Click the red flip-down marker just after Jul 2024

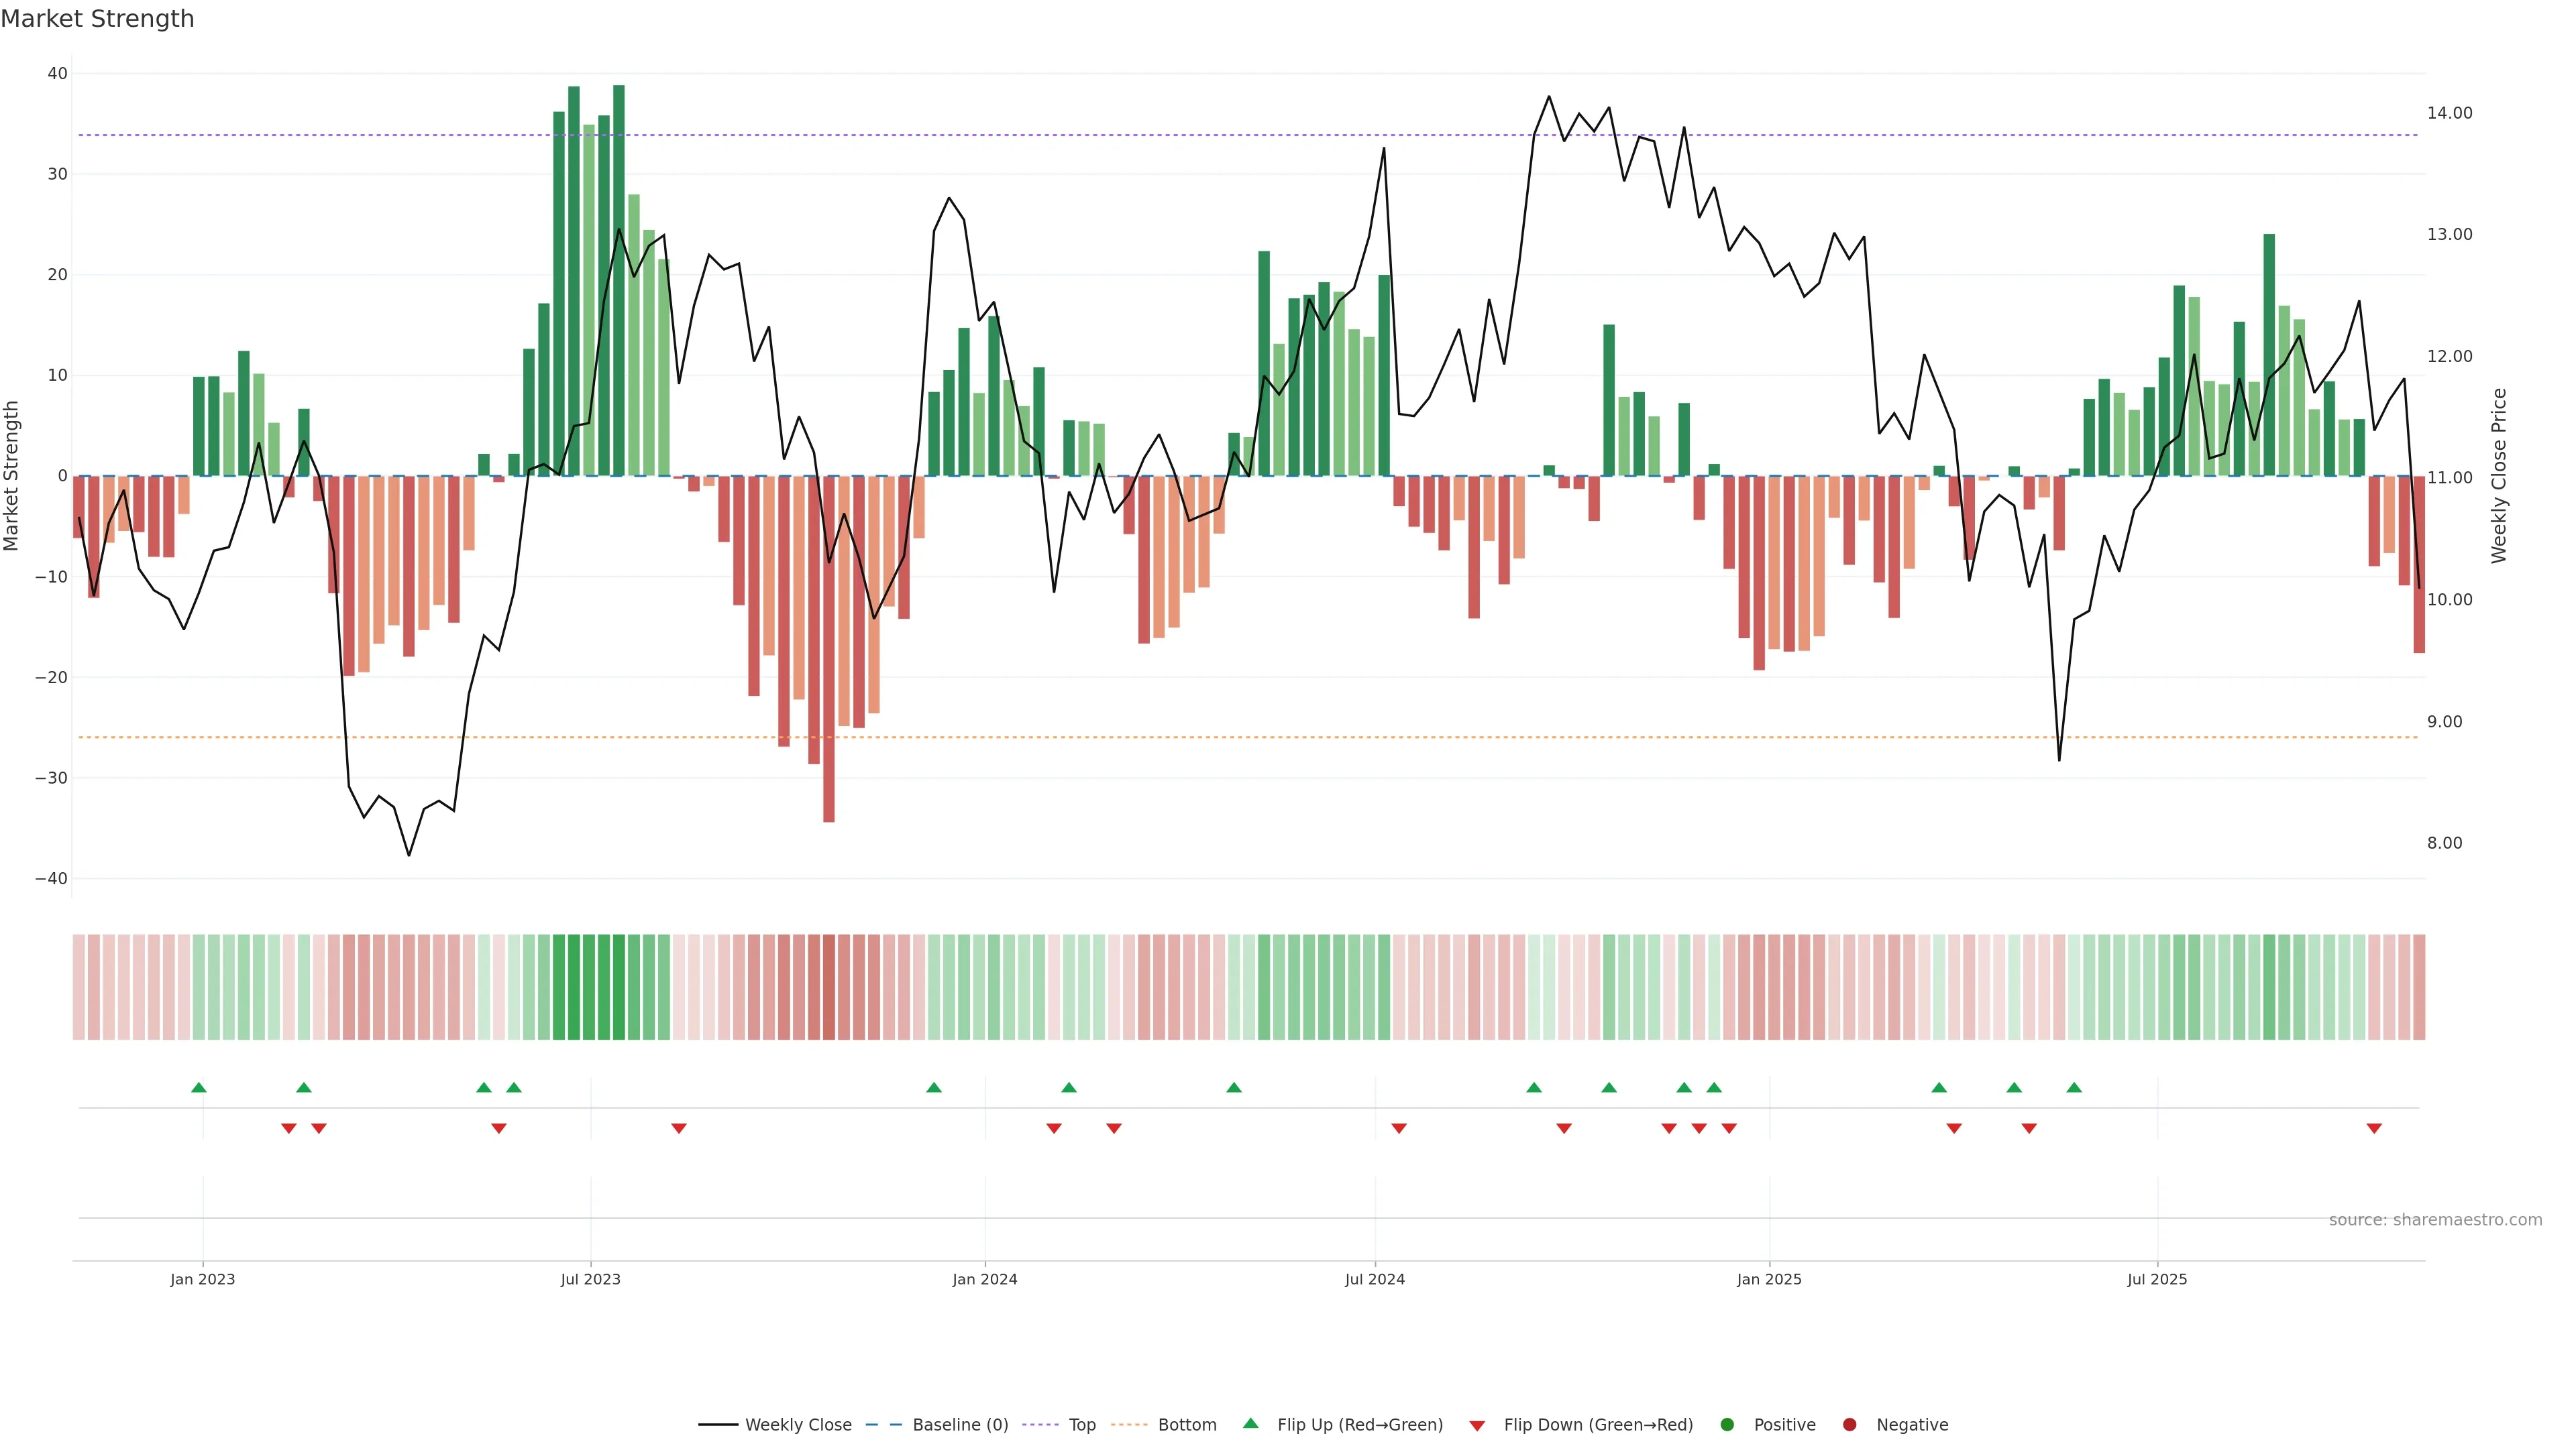point(1399,1128)
